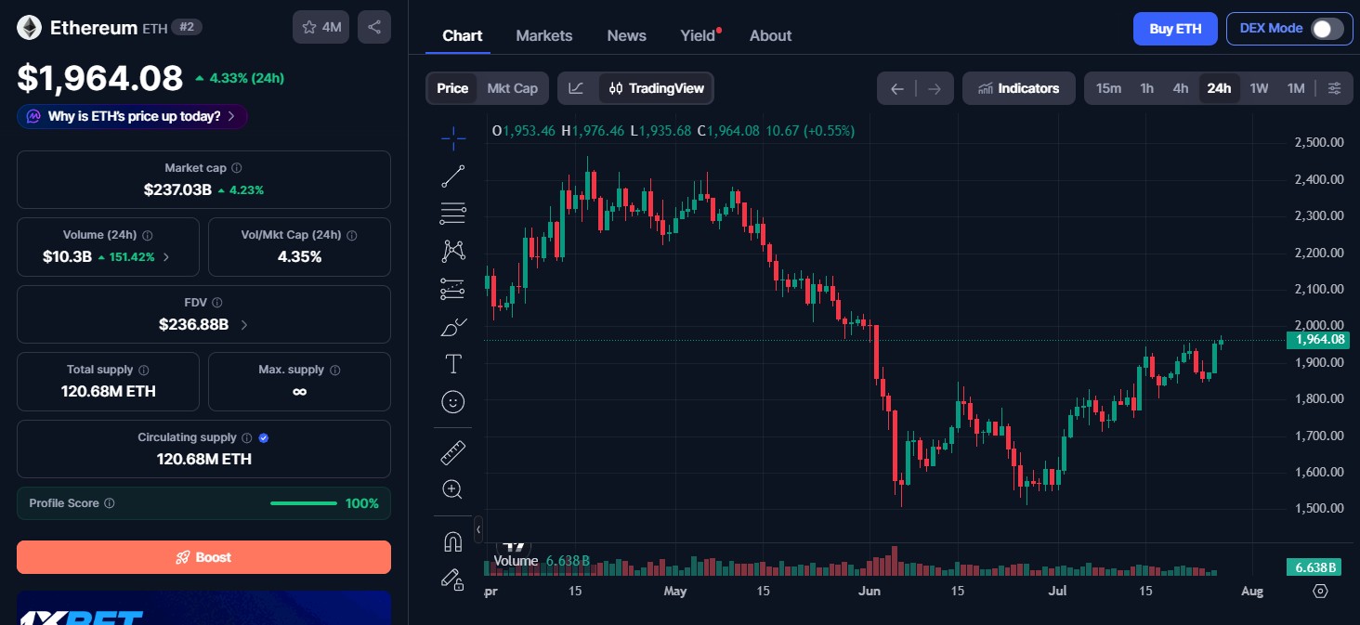Set chart interval to 1M
The image size is (1360, 625).
coord(1296,88)
